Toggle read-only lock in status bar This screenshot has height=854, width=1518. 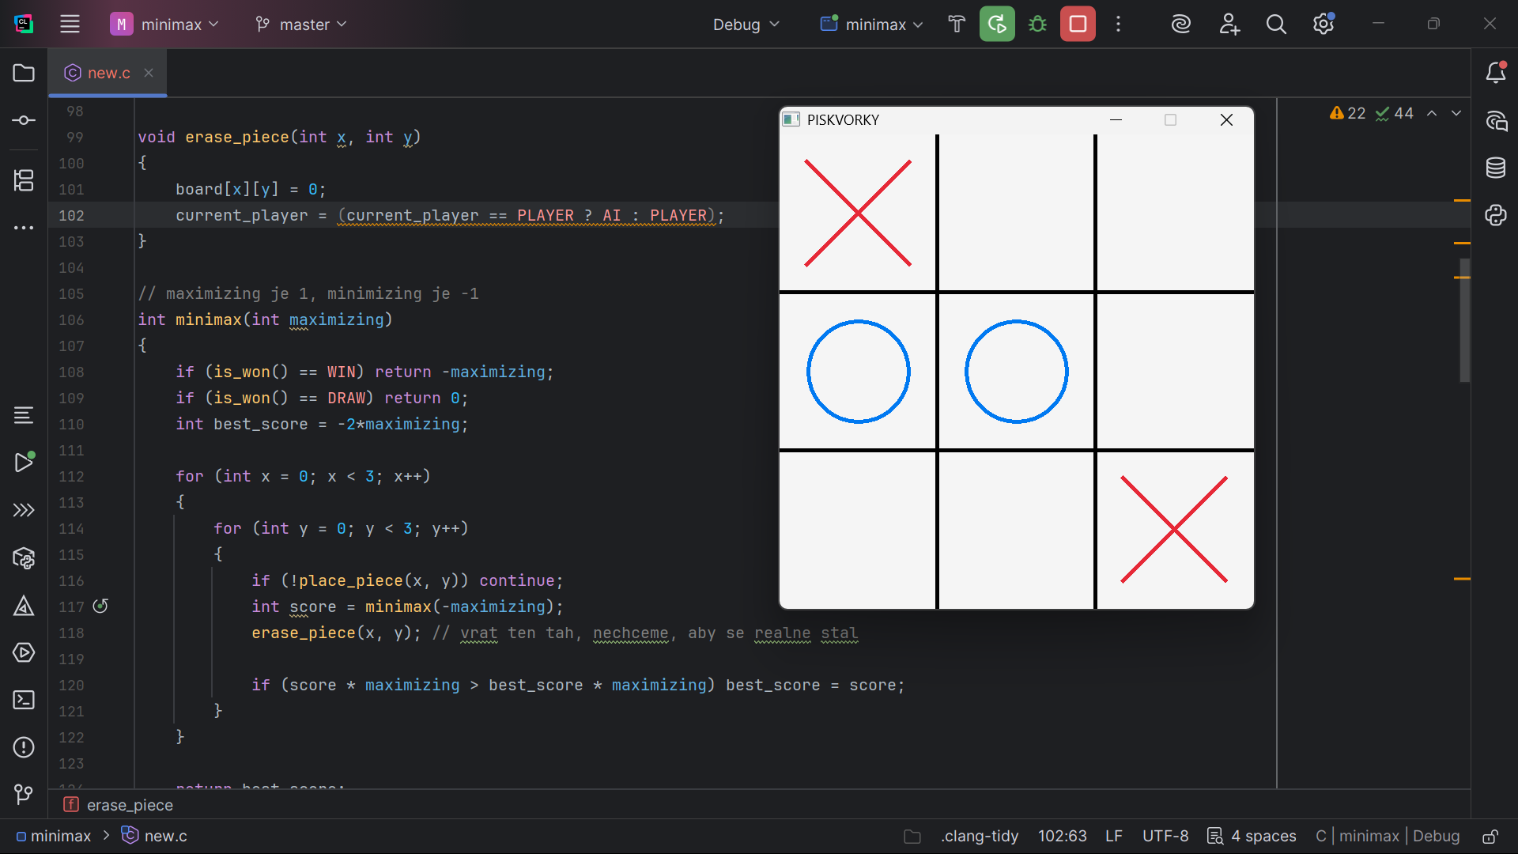[x=1490, y=836]
